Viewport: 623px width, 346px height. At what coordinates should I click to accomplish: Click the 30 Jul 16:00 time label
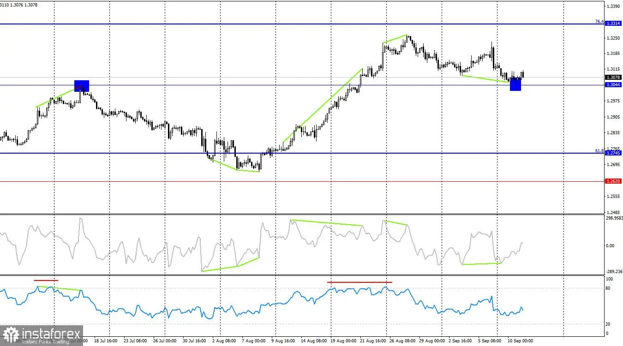[x=195, y=341]
